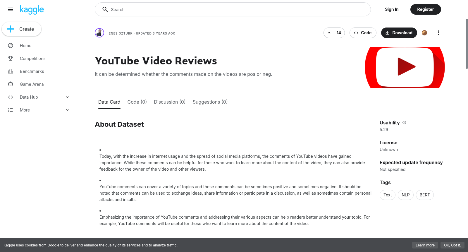Click the plus icon in Create
Image resolution: width=468 pixels, height=252 pixels.
(11, 29)
